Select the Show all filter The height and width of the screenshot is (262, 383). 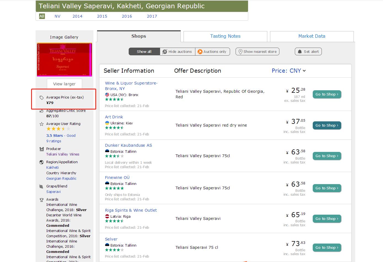(144, 52)
